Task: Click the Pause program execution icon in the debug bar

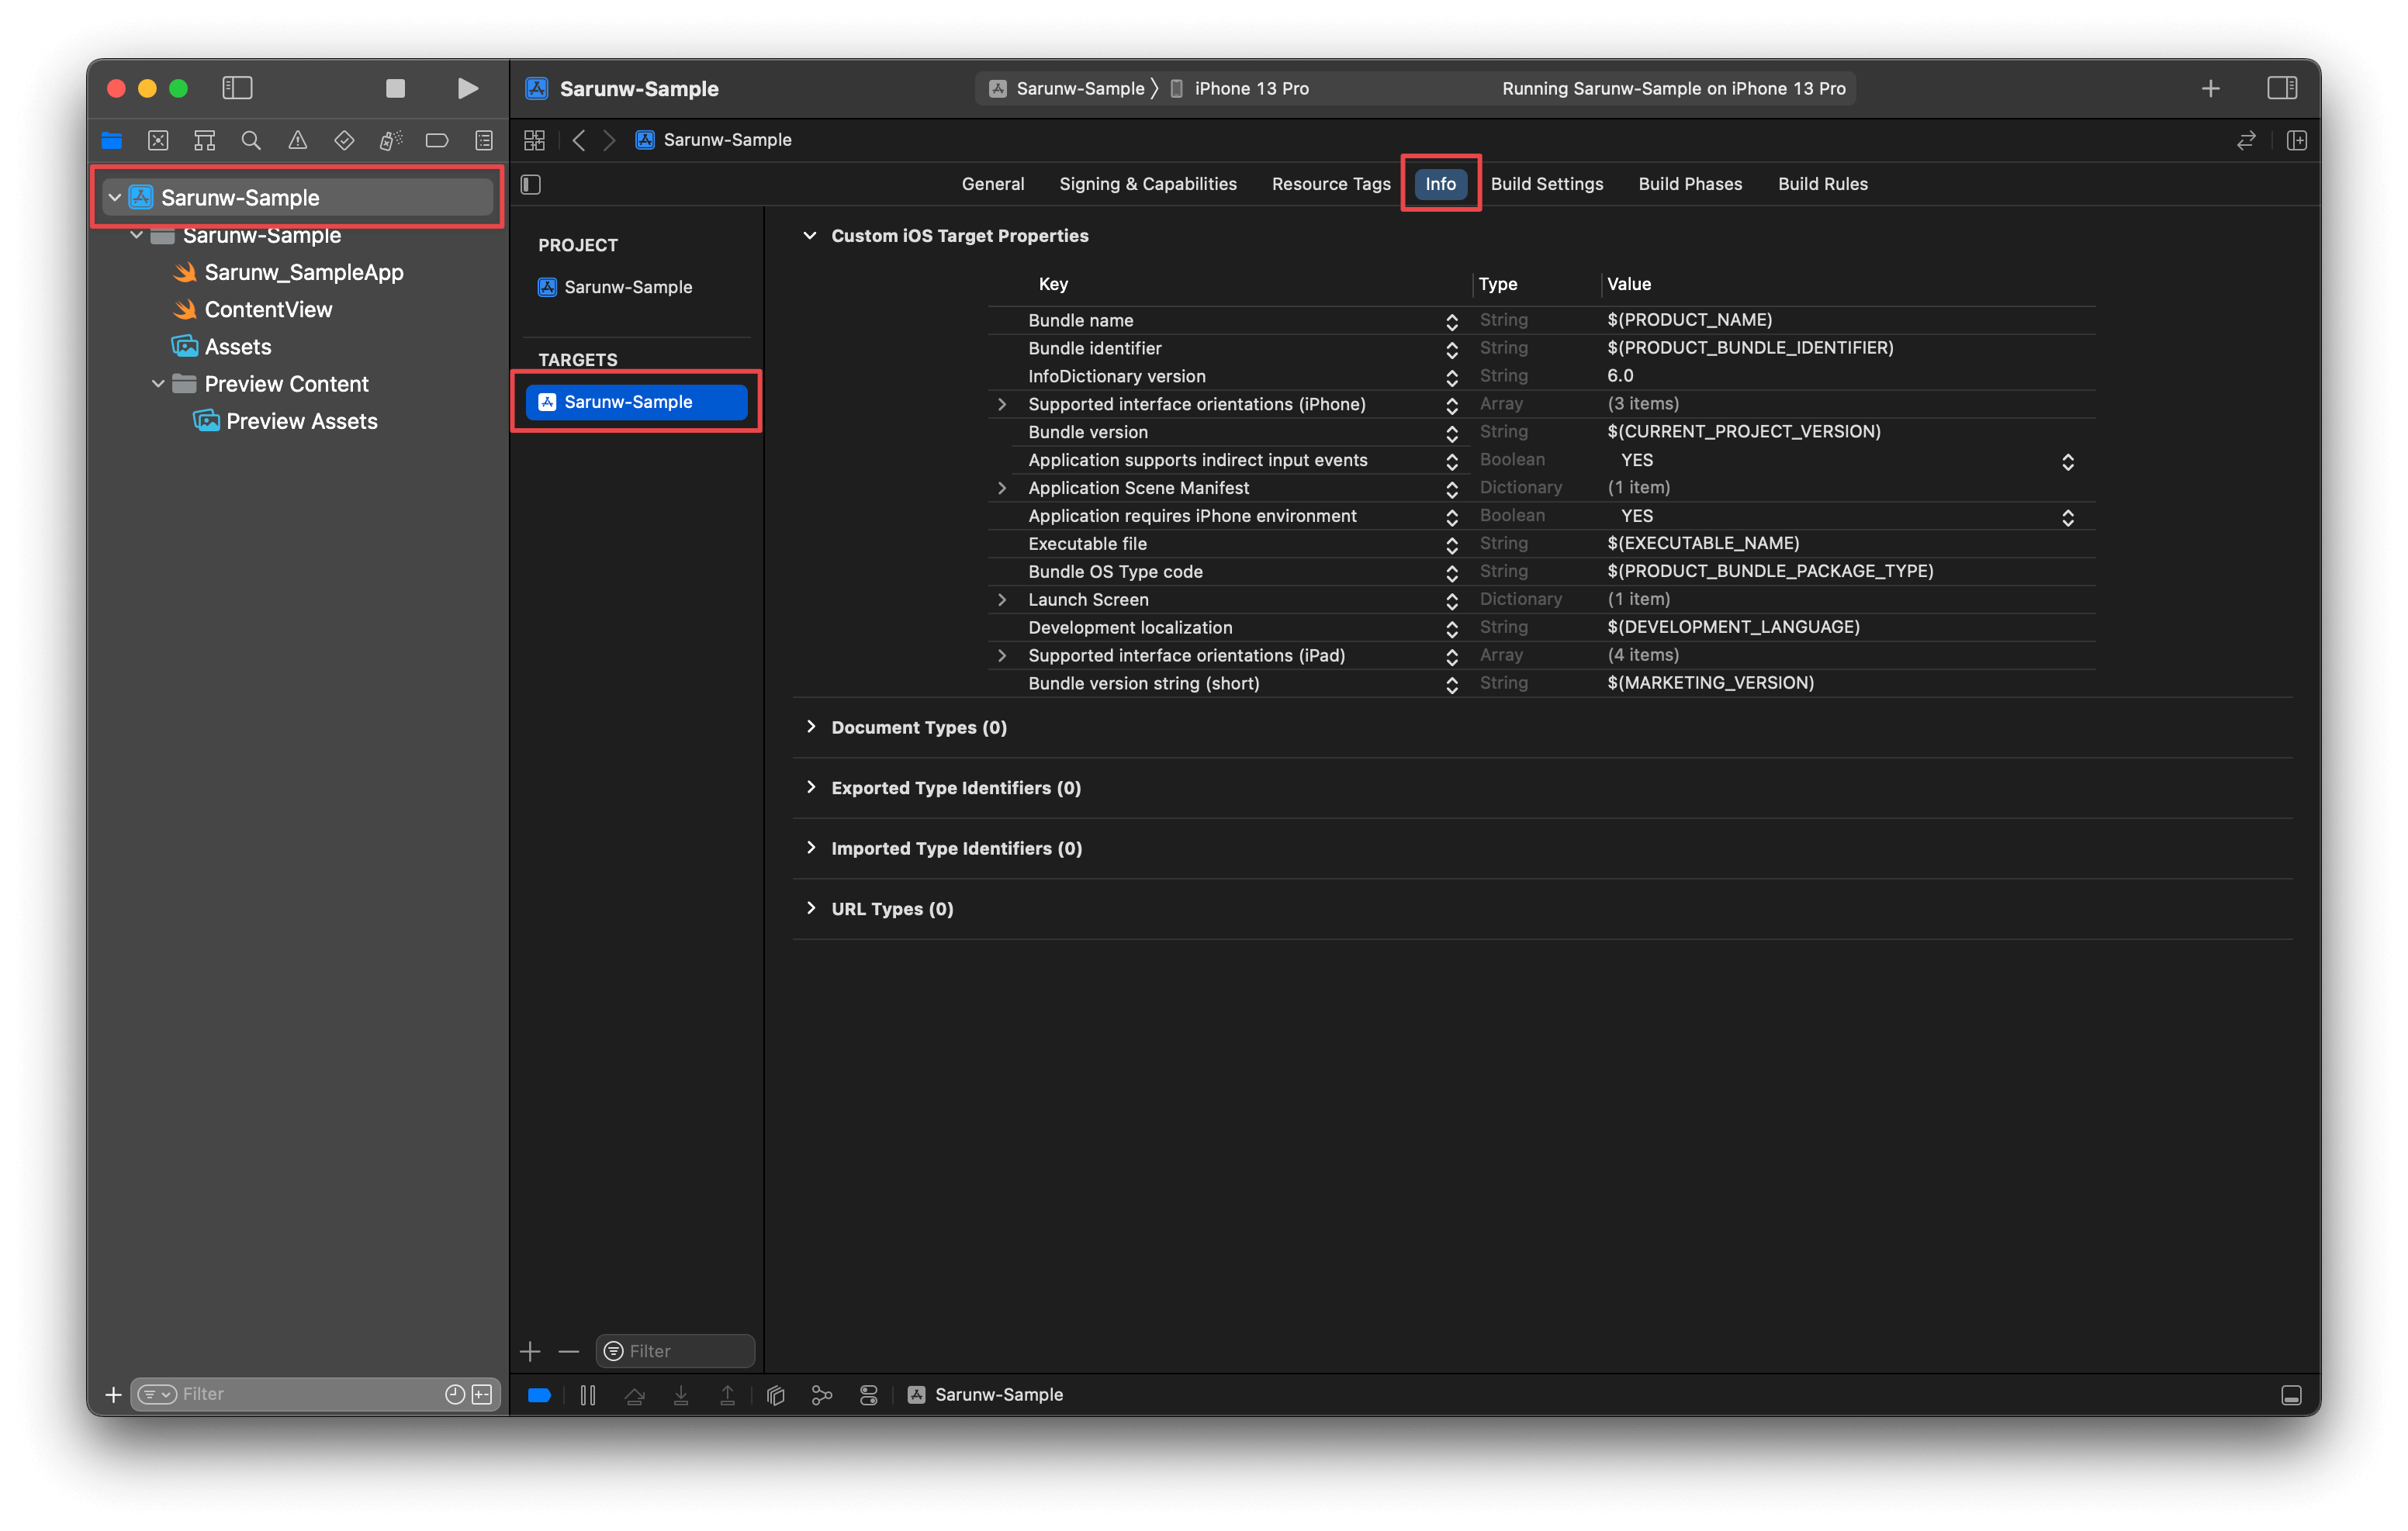Action: coord(588,1395)
